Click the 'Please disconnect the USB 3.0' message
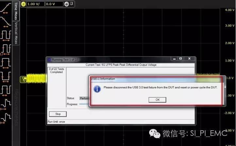Screen dimensions: 236x146 tap(160, 88)
